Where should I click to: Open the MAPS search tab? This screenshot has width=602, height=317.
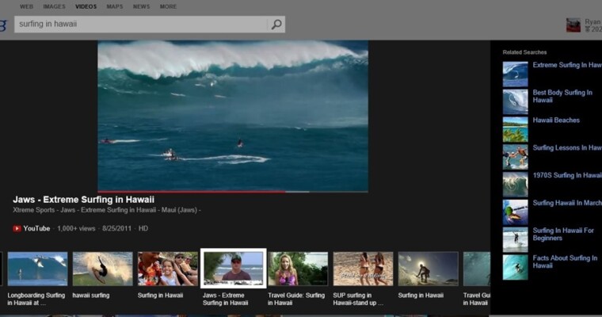114,6
